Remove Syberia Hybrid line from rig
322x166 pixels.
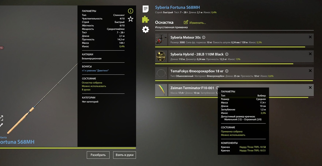(x=310, y=54)
